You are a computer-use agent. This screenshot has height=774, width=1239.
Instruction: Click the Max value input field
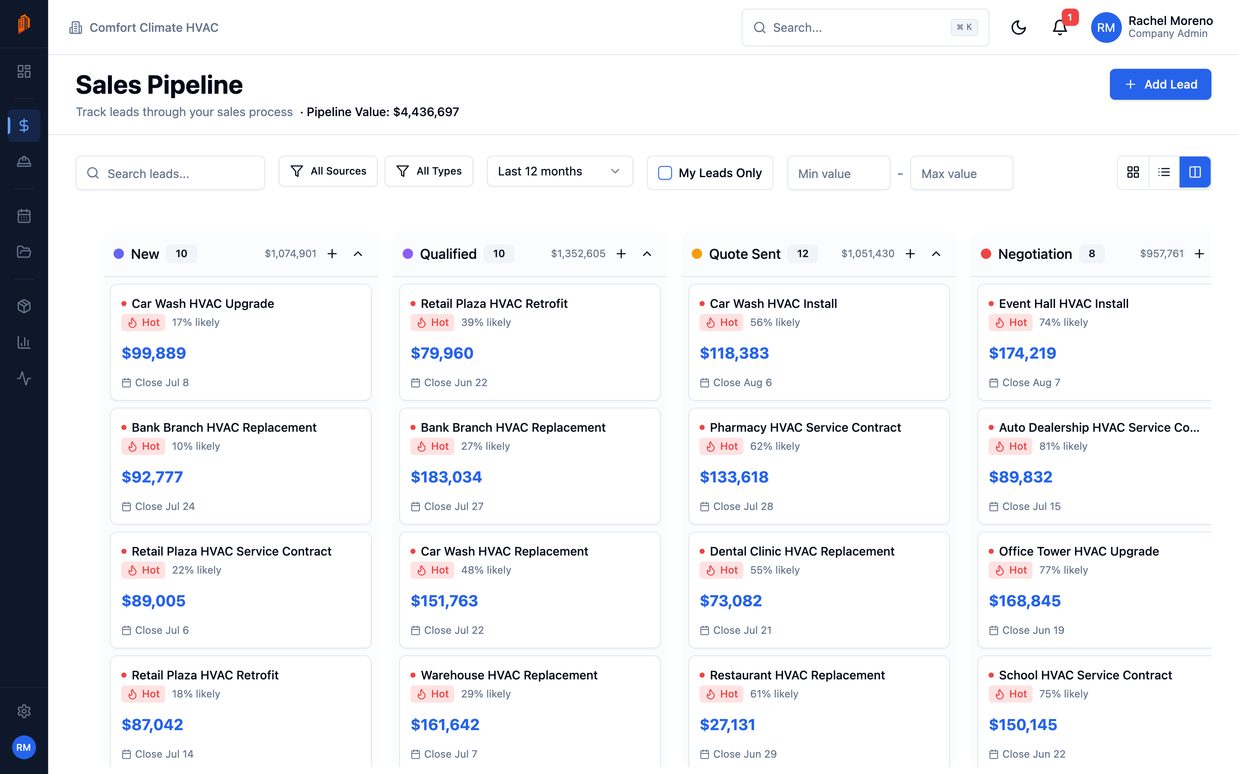point(962,173)
